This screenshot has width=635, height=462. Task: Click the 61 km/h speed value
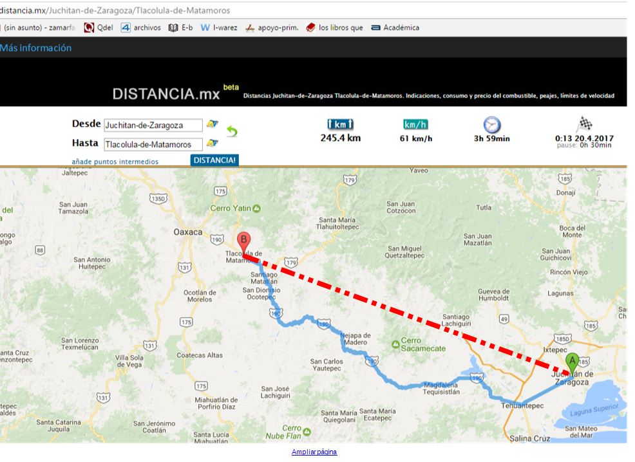tap(416, 138)
